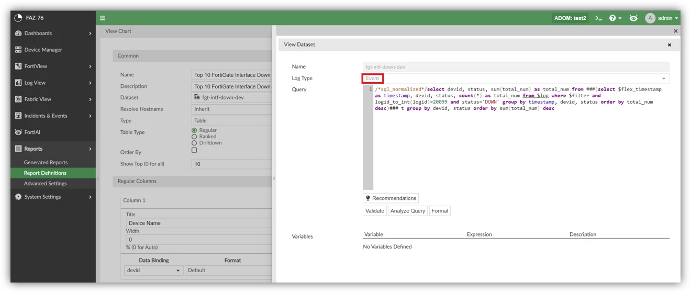Expand the Incidents & Events chevron
The image size is (691, 293).
coord(90,116)
